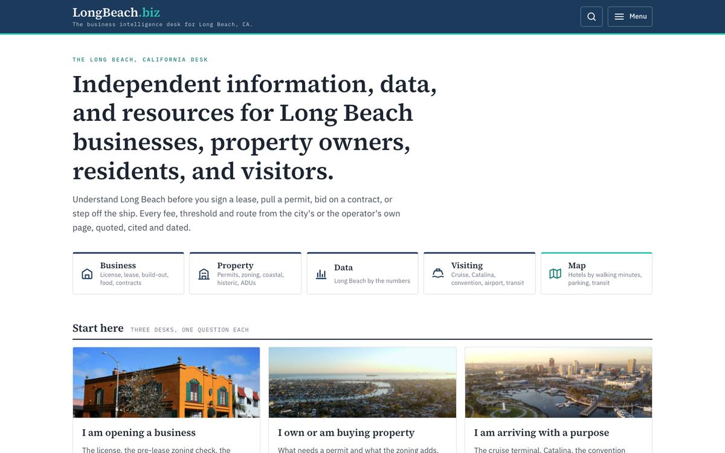Click "License, lease, build-out, food, contracts" text
The height and width of the screenshot is (453, 725).
pyautogui.click(x=134, y=278)
